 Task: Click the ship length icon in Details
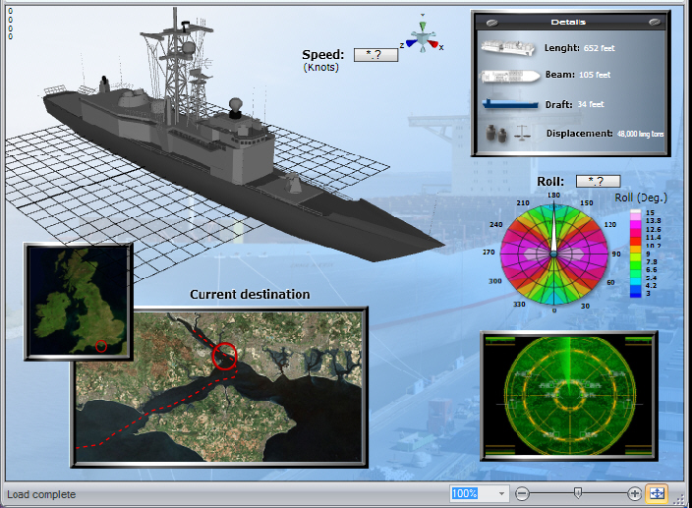507,47
